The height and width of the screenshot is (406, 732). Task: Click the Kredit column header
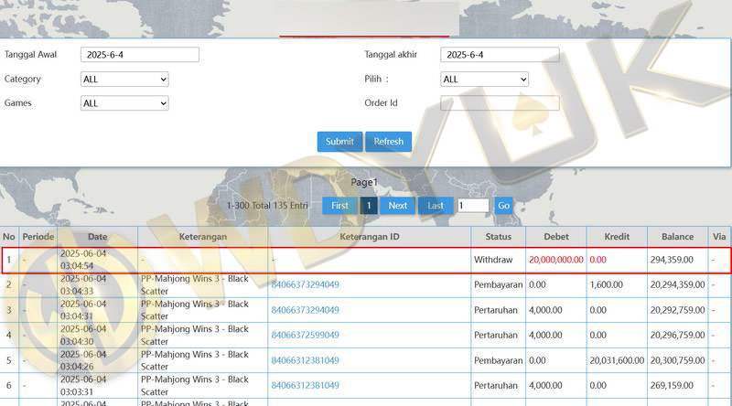[617, 237]
